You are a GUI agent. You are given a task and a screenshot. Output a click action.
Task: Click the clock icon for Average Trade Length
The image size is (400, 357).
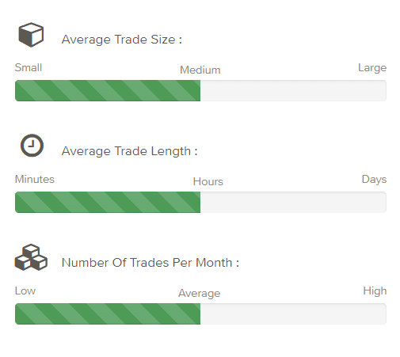[32, 146]
